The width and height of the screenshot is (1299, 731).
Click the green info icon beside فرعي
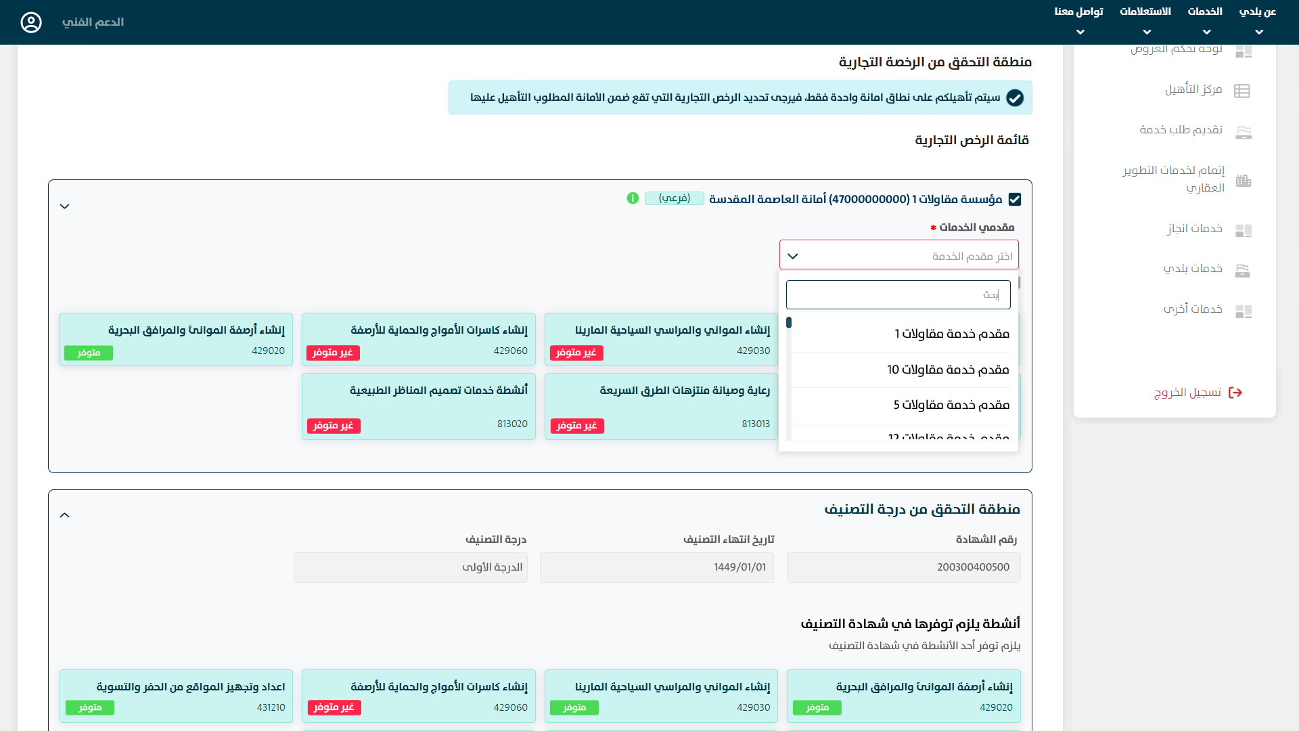[633, 198]
